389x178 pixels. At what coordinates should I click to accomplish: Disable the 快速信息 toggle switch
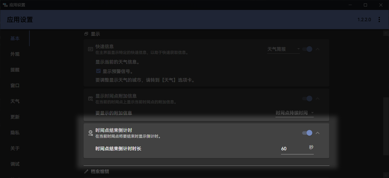(x=307, y=49)
